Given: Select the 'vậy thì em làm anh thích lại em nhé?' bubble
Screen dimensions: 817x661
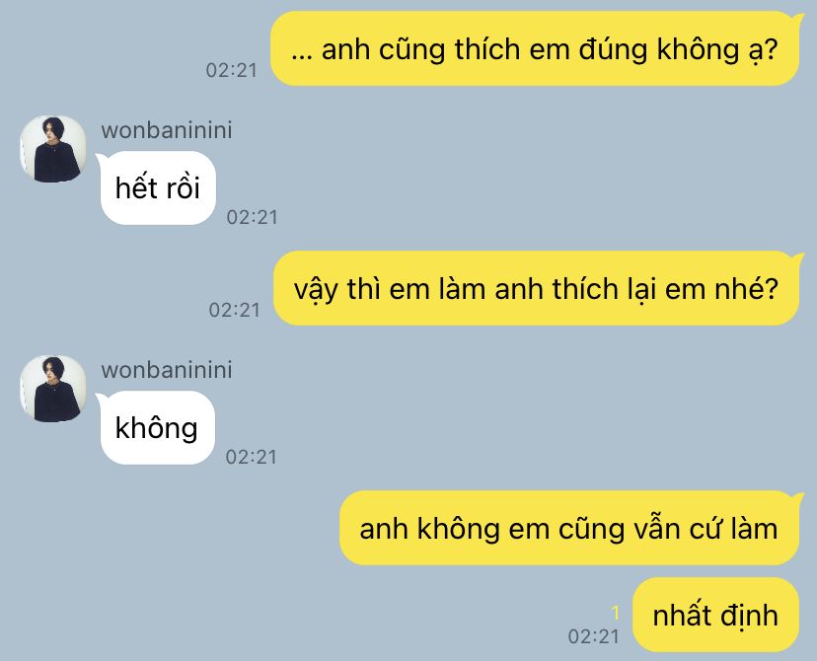Looking at the screenshot, I should (536, 288).
